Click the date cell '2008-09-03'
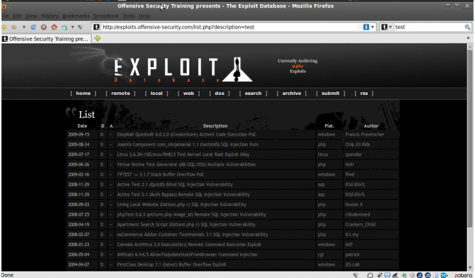The image size is (475, 278). (79, 204)
